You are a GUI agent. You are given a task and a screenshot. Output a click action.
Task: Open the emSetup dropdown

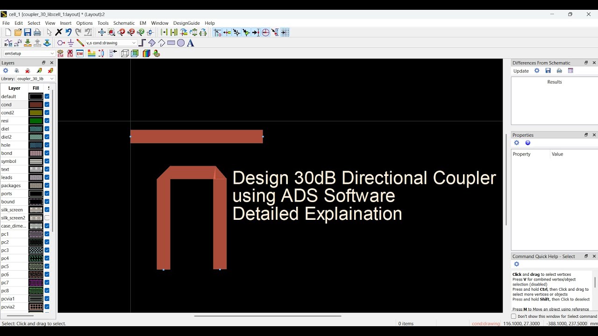29,54
